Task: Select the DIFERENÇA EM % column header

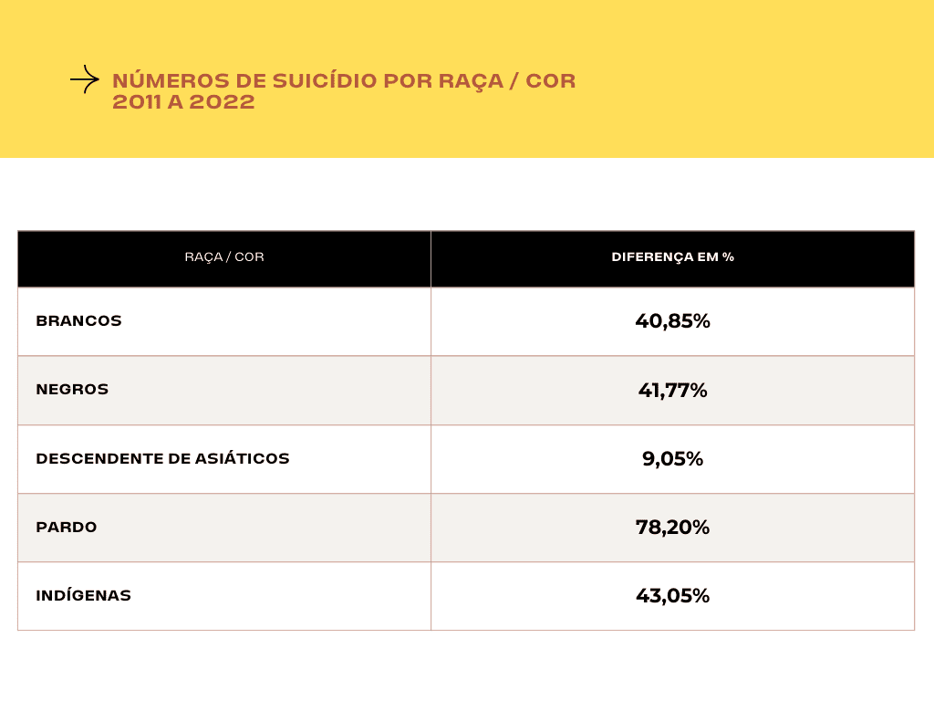Action: coord(672,257)
